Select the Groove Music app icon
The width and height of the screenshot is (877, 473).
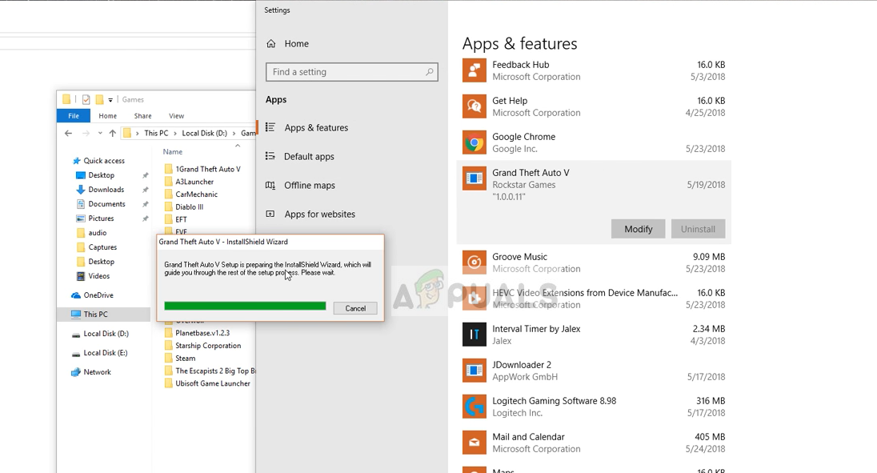point(475,263)
